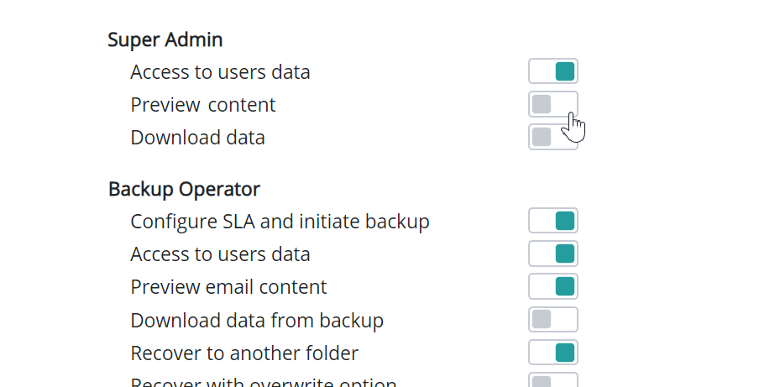The height and width of the screenshot is (387, 759).
Task: Click Access to users data label under Backup Operator
Action: click(x=220, y=254)
